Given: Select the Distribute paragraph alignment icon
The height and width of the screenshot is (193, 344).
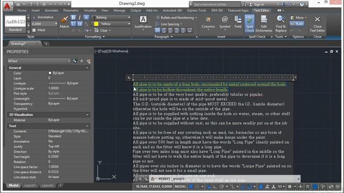Looking at the screenshot, I should 189,30.
